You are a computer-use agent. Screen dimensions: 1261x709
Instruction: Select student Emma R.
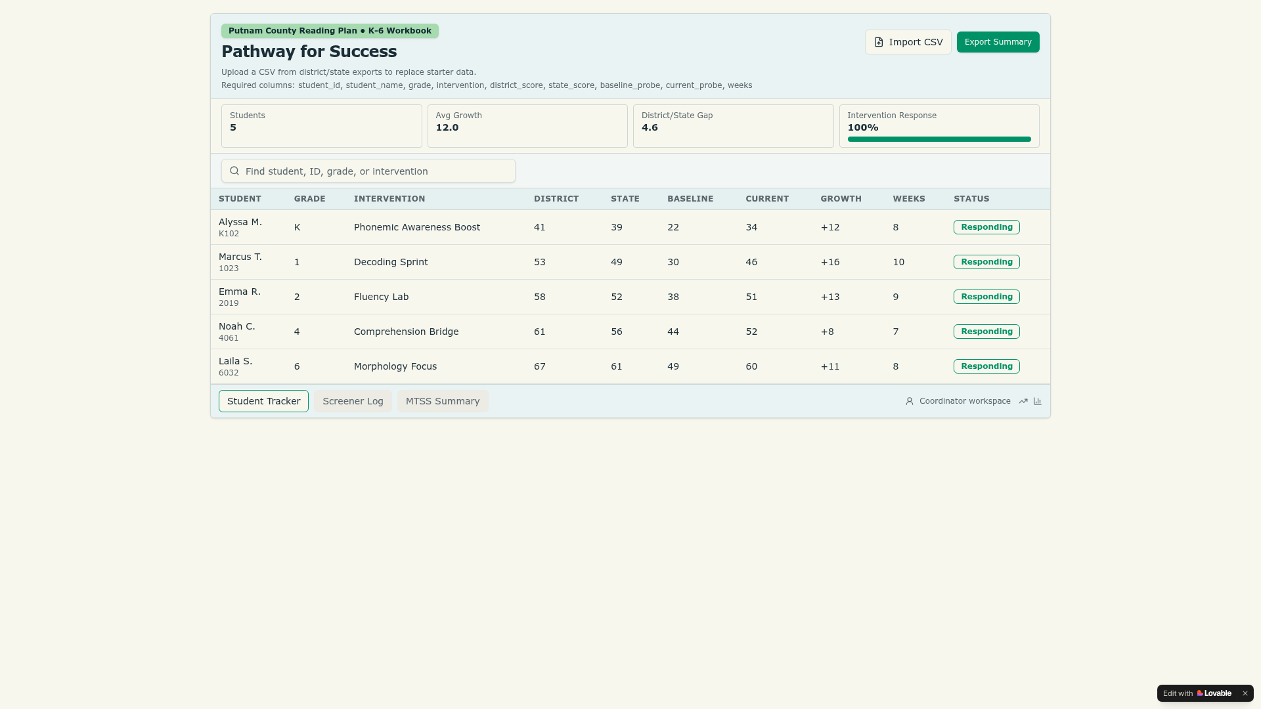240,291
